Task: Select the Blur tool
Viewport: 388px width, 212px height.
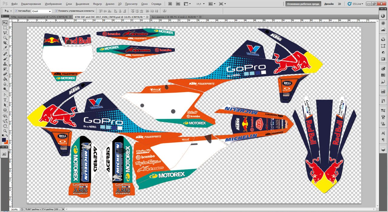Action: [x=5, y=84]
